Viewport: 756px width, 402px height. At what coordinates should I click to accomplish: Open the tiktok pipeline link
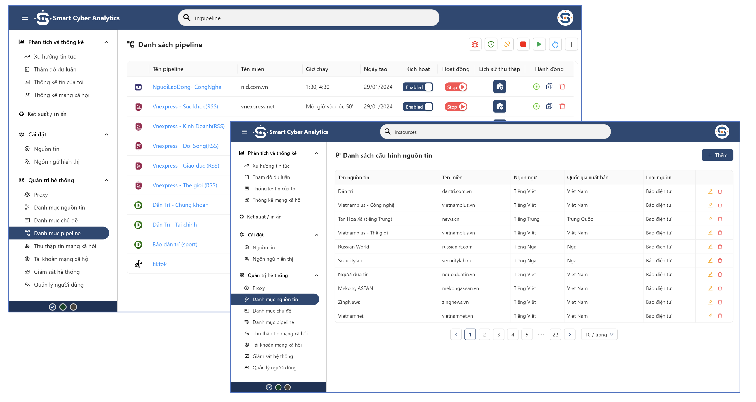[159, 264]
